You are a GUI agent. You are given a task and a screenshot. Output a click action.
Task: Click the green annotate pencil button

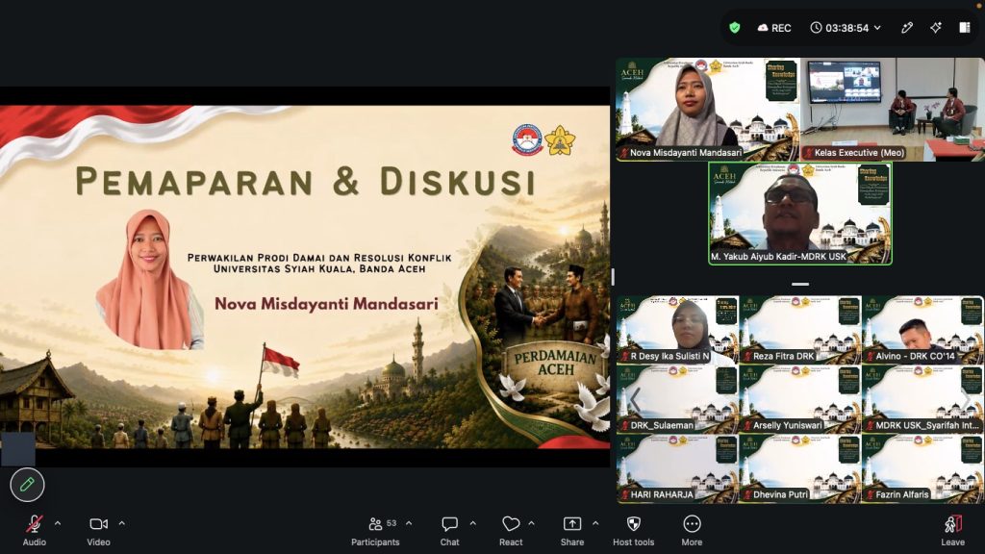click(27, 485)
